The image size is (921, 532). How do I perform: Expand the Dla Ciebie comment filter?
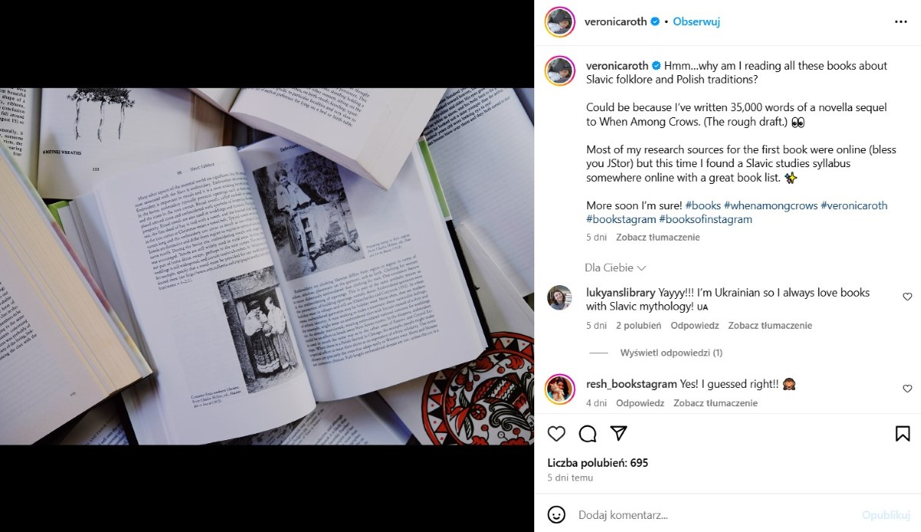click(x=616, y=268)
